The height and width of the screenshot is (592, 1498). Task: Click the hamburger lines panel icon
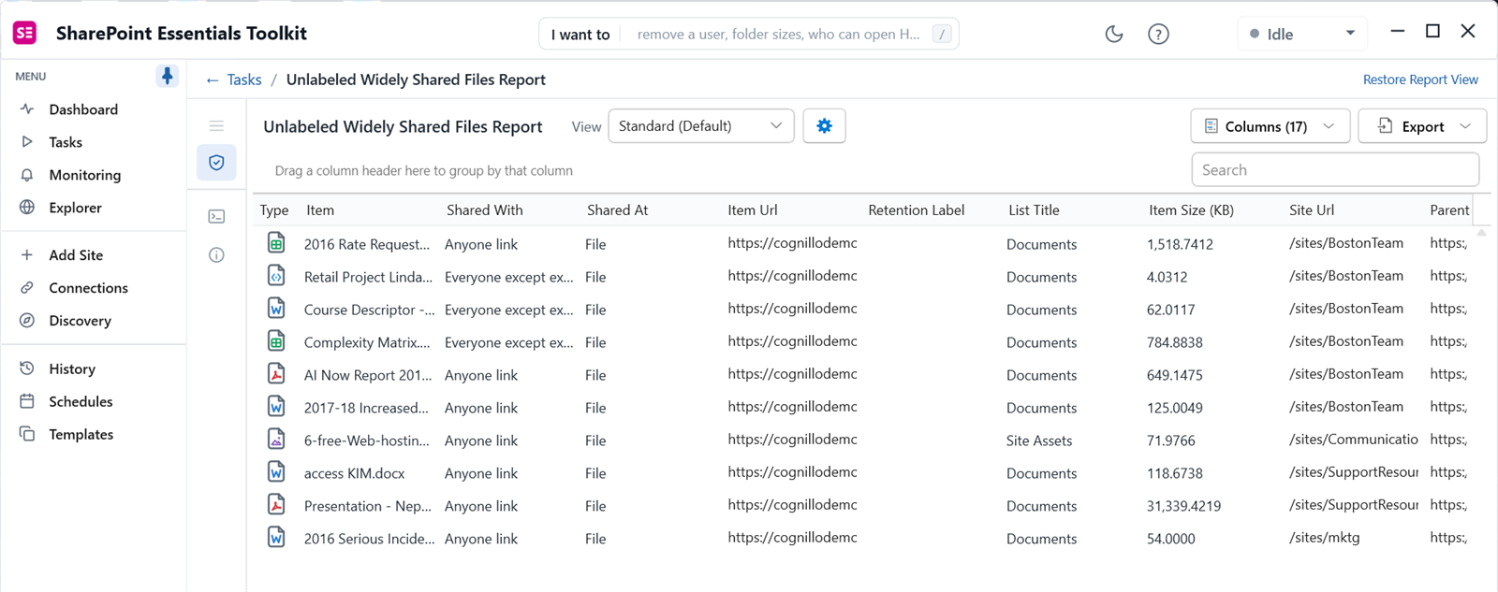[x=216, y=125]
